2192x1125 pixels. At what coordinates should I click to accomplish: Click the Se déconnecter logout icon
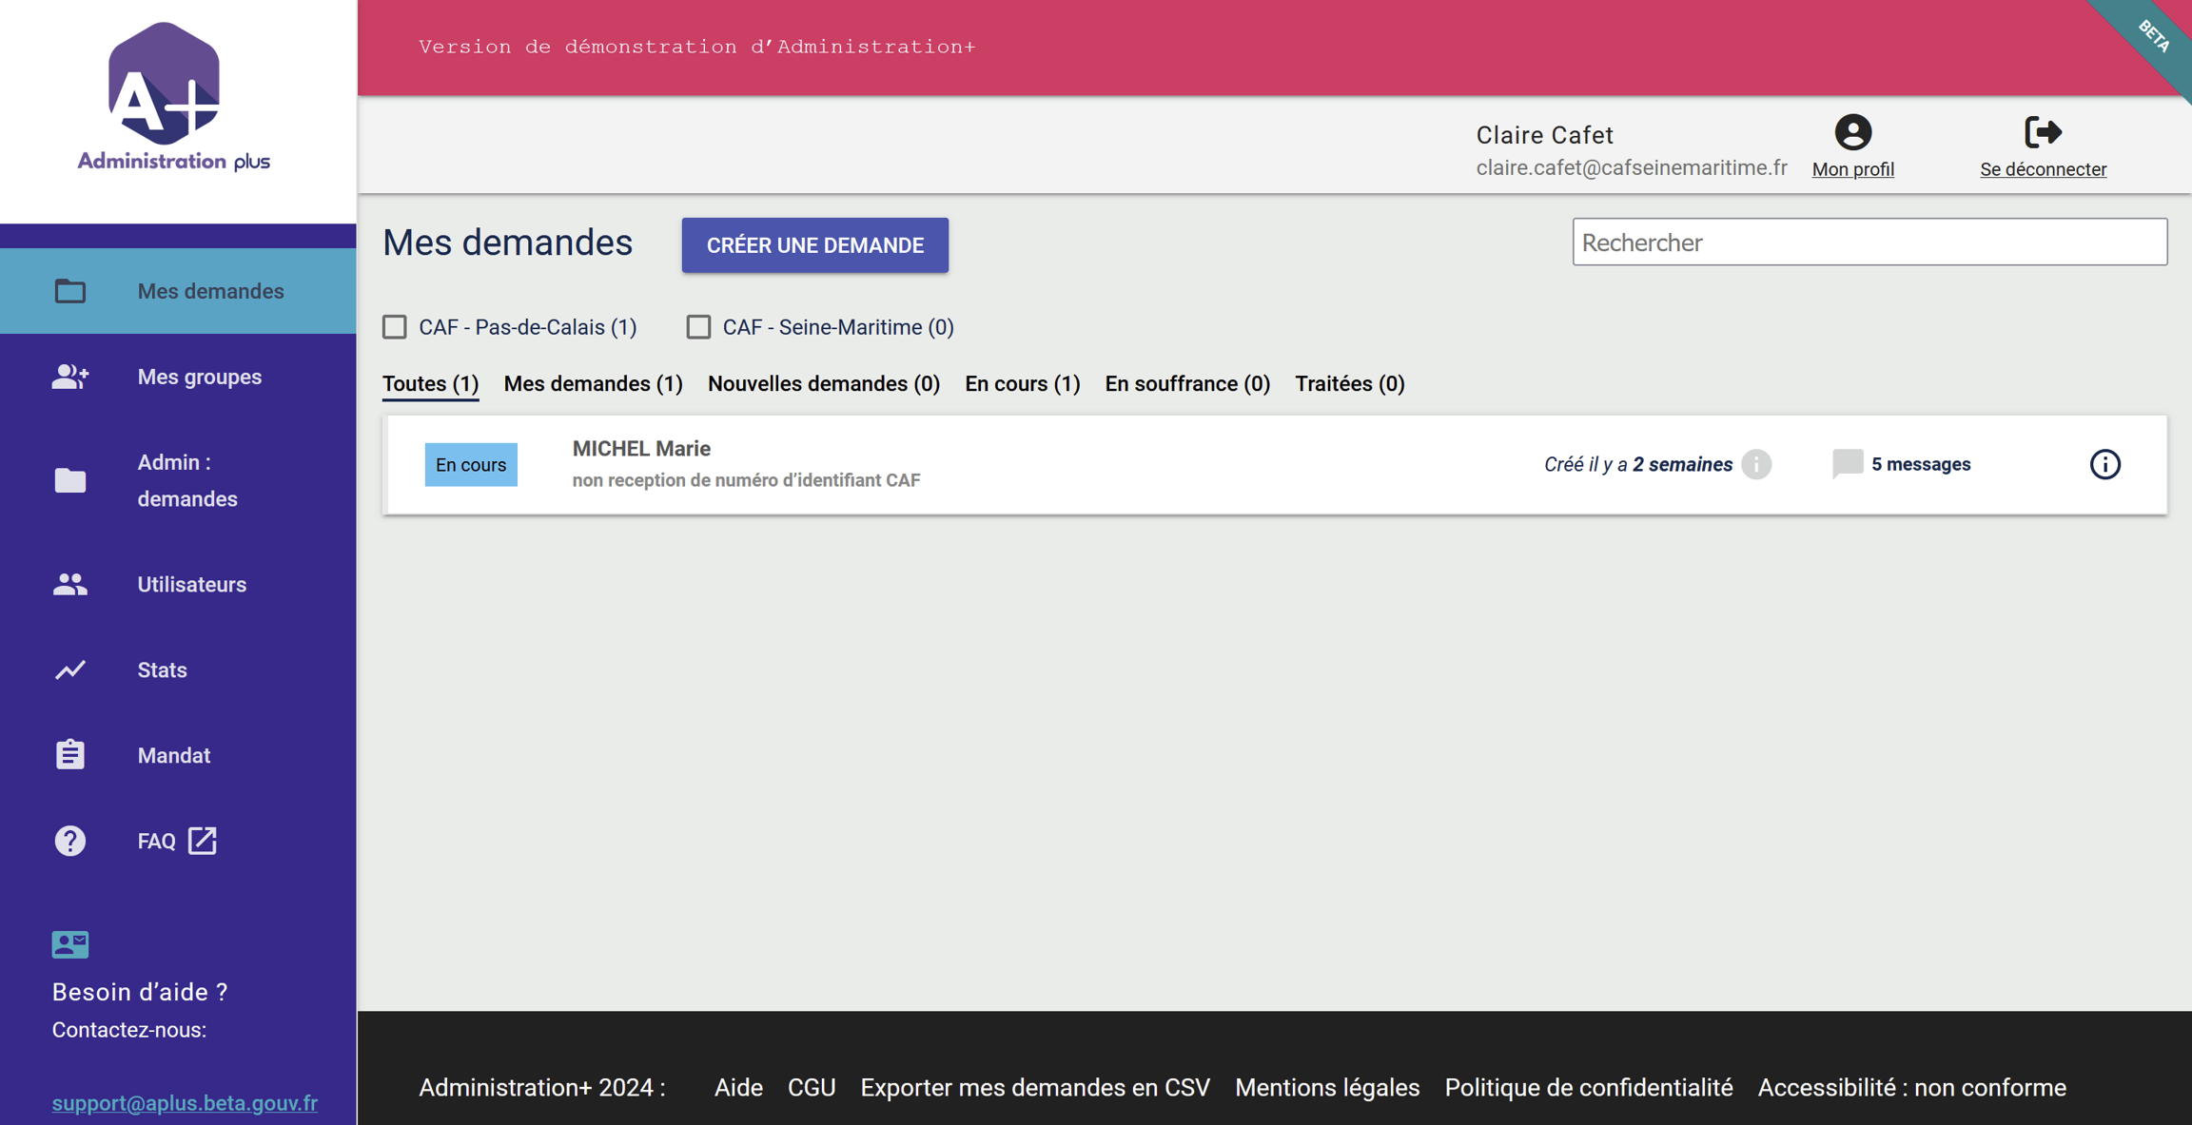[2043, 132]
